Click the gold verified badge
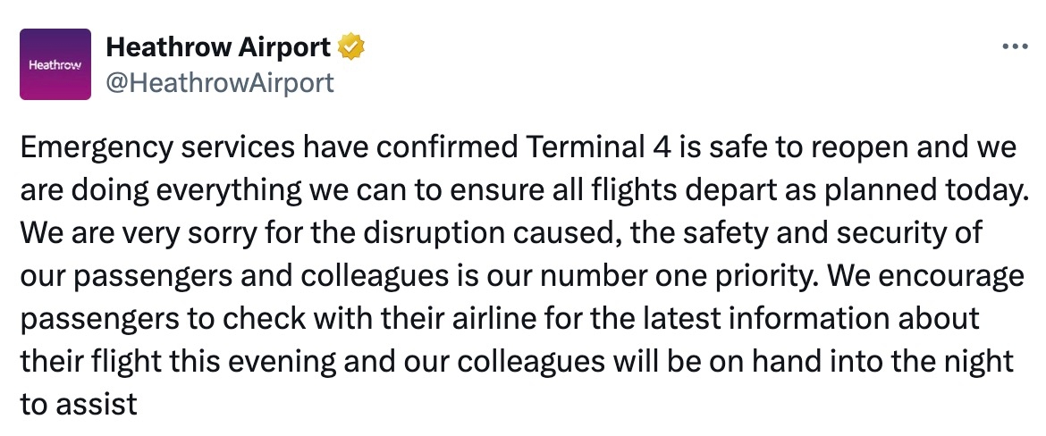Screen dimensions: 1046x436 click(351, 47)
